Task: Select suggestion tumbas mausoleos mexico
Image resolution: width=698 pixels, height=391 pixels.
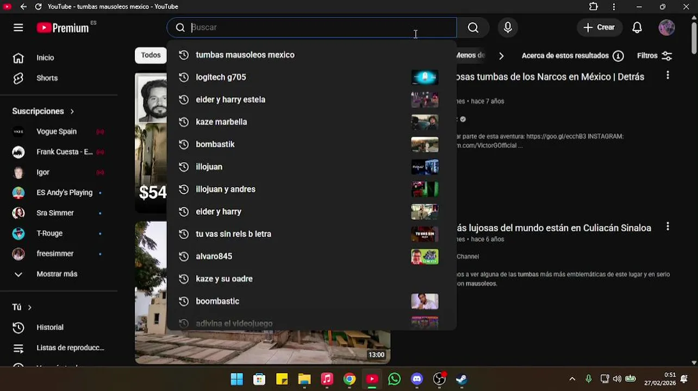Action: pos(311,55)
